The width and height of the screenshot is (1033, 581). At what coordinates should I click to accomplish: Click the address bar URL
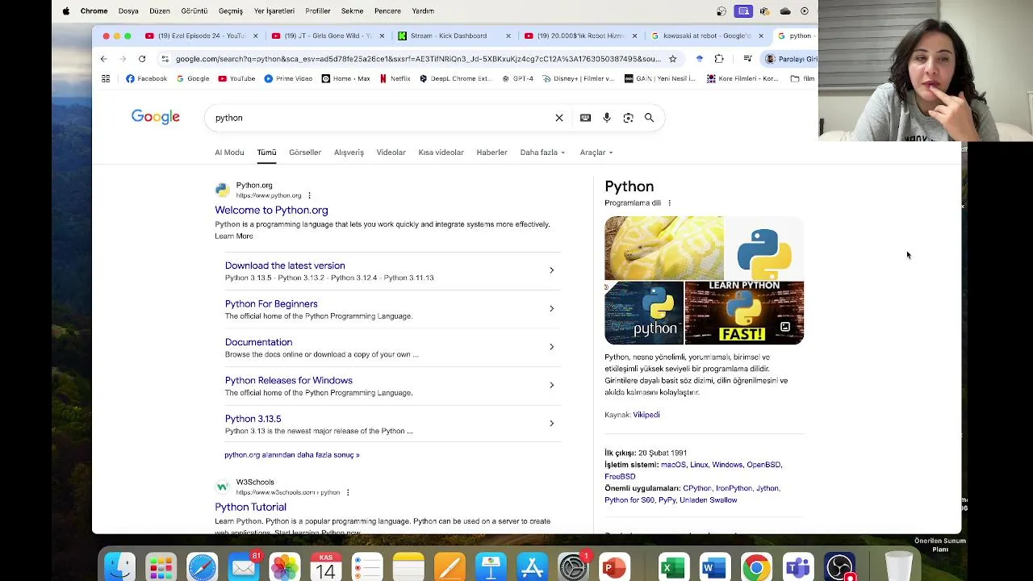pyautogui.click(x=418, y=59)
